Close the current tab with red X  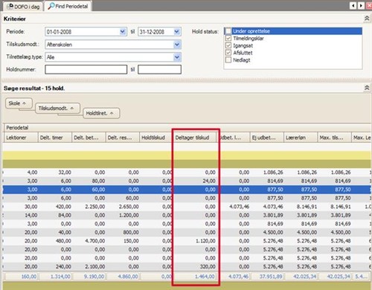(369, 5)
